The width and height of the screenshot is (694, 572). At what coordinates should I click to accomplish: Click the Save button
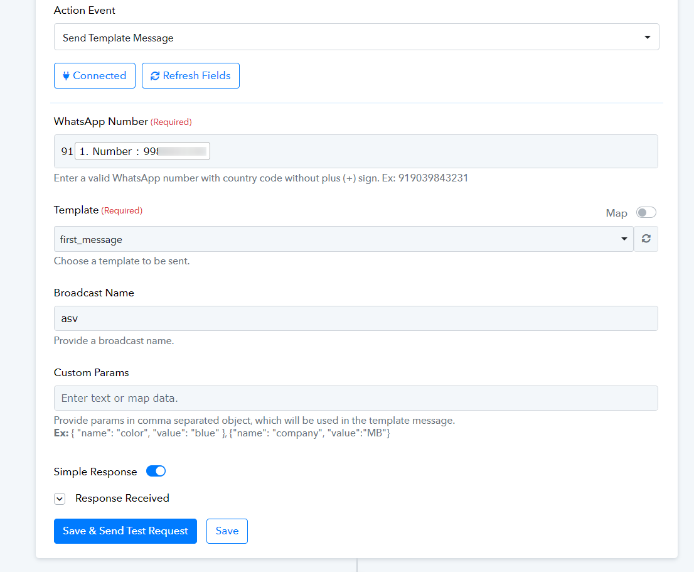tap(227, 531)
